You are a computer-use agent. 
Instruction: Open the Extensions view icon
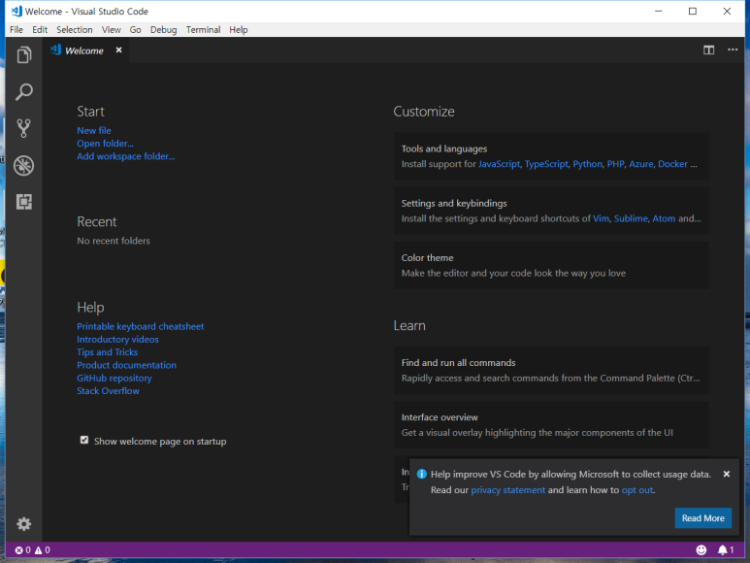point(24,202)
